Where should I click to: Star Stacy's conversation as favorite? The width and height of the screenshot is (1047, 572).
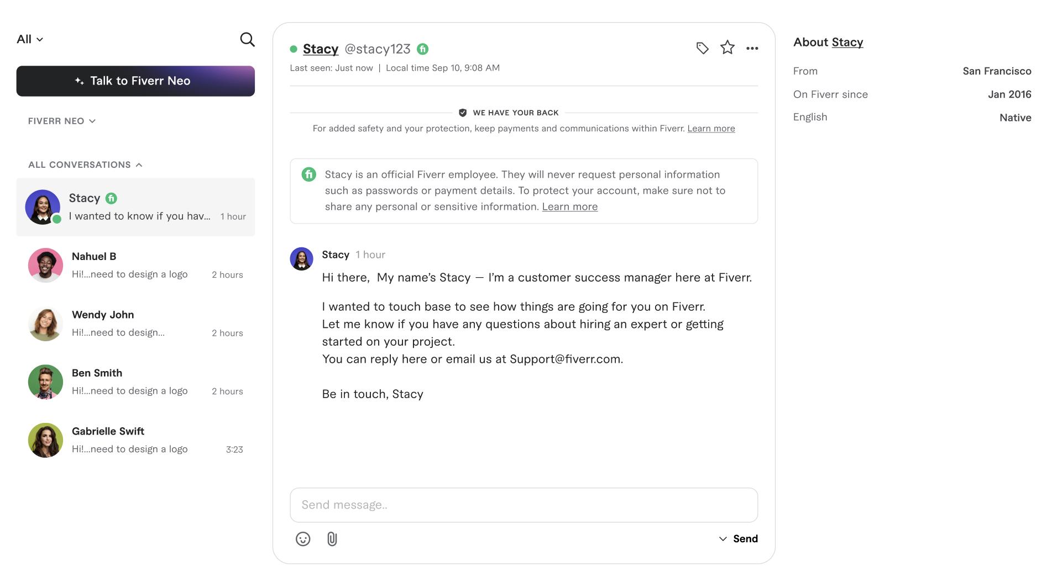[x=727, y=47]
